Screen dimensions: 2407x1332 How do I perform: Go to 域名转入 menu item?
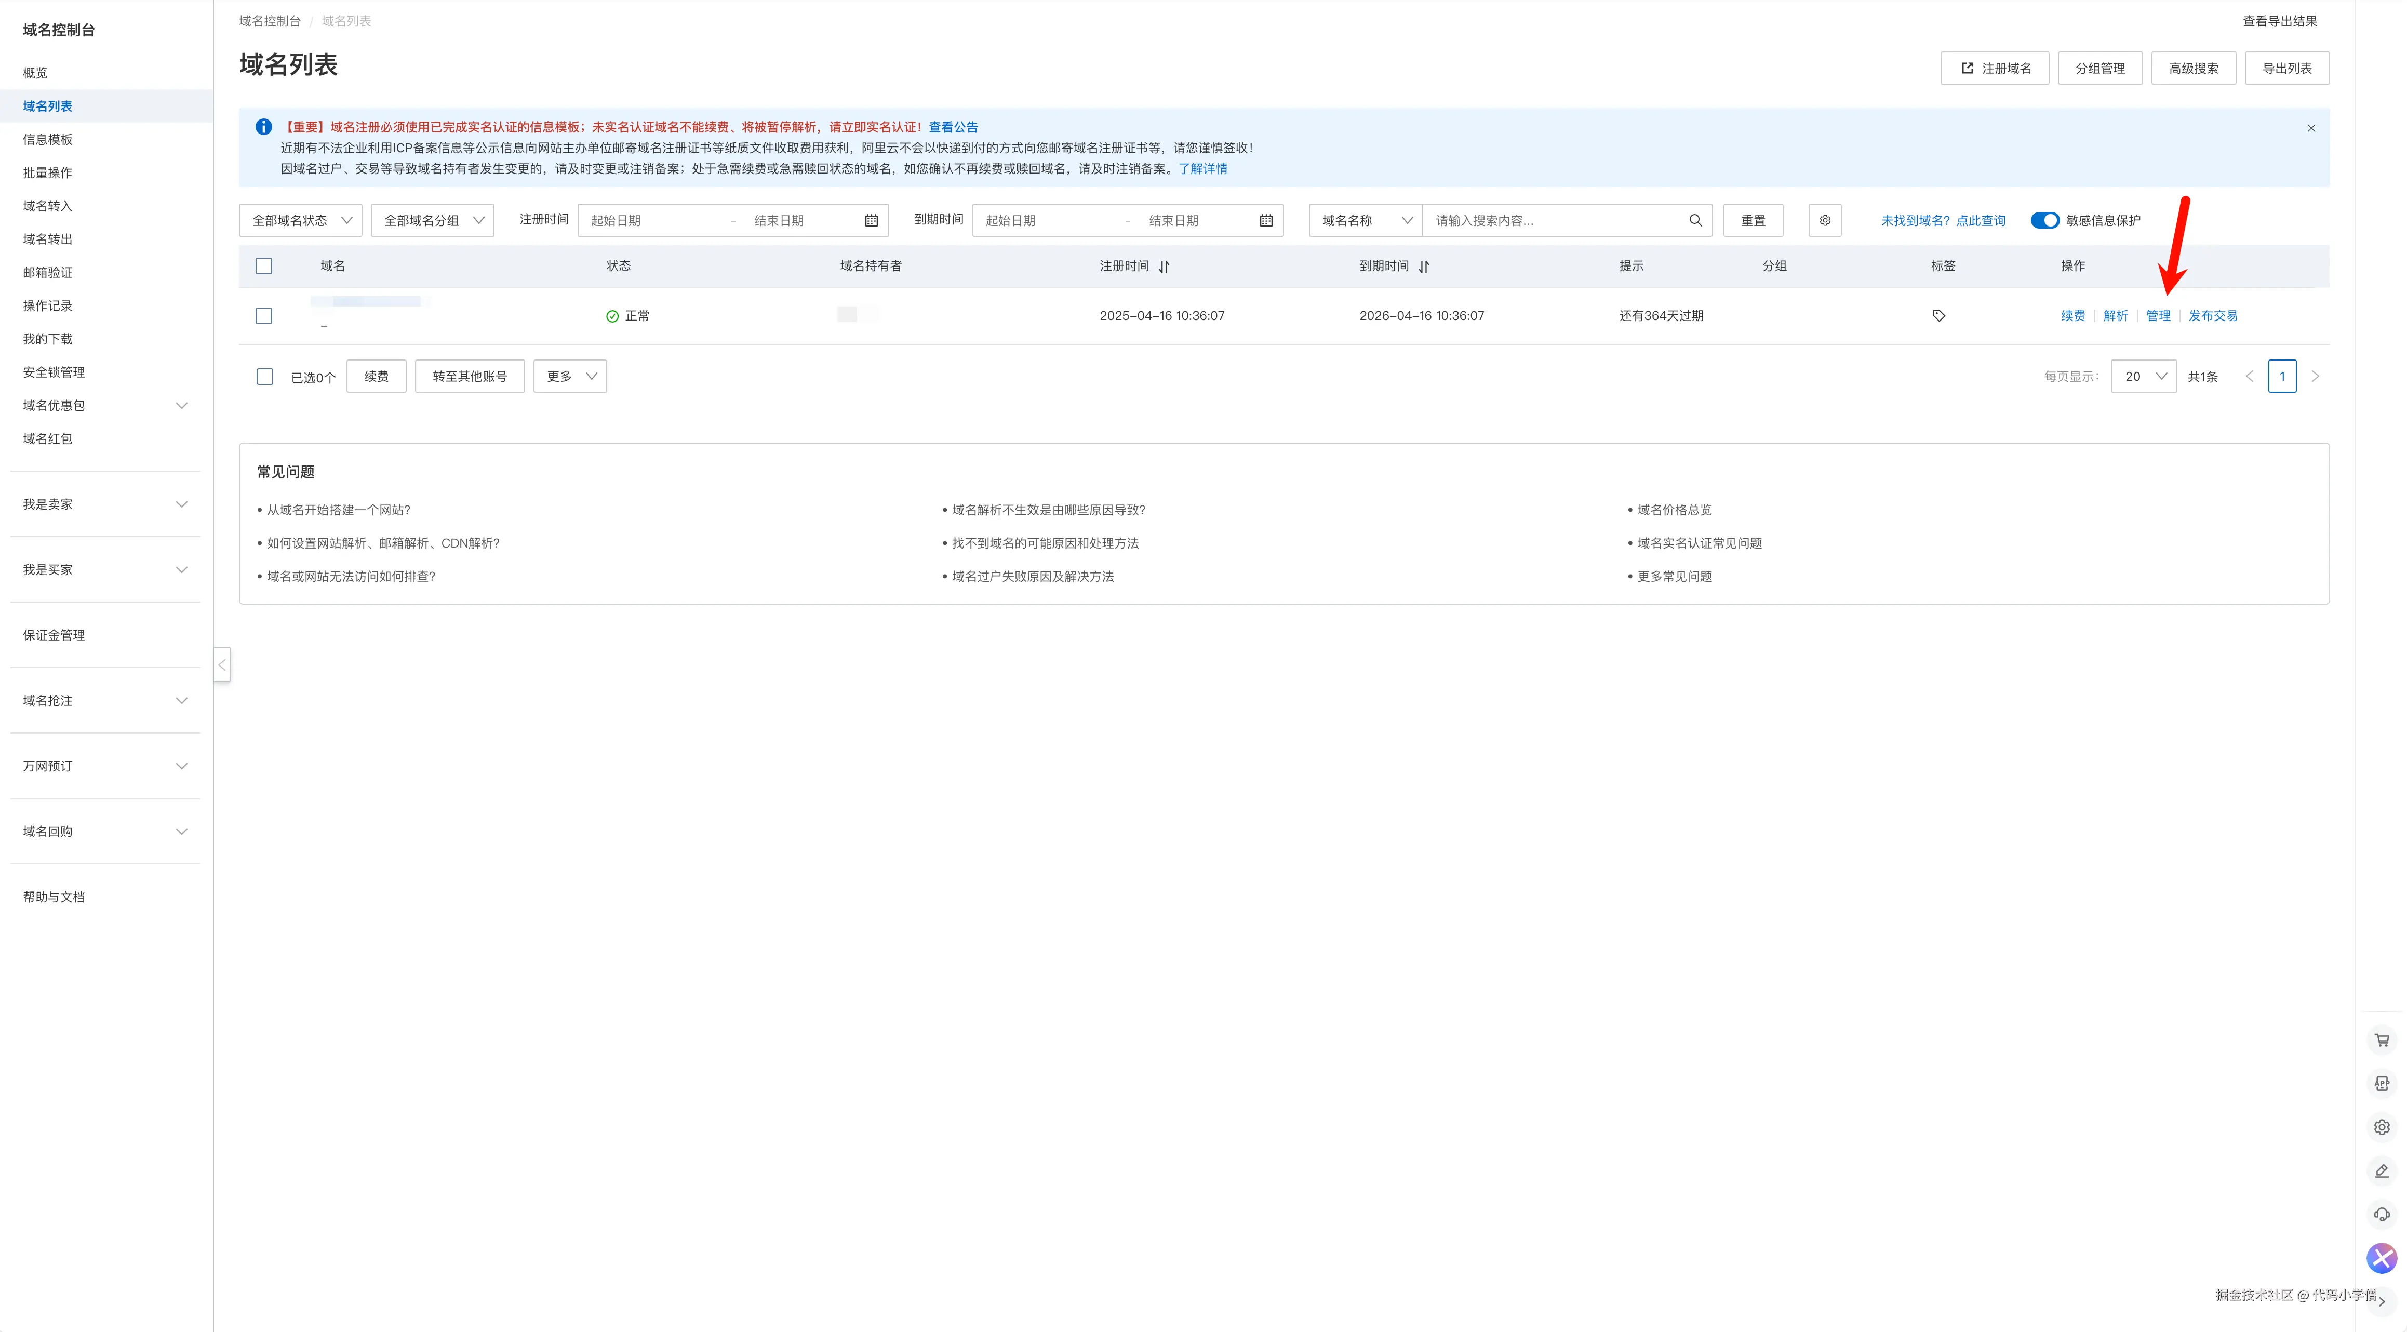48,206
